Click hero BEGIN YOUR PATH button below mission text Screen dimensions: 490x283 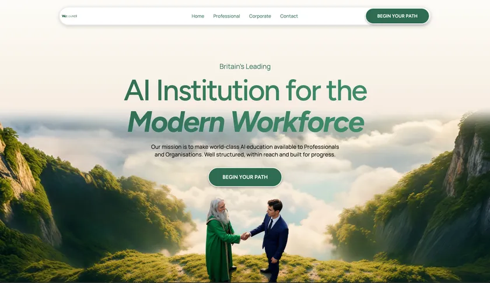[245, 177]
